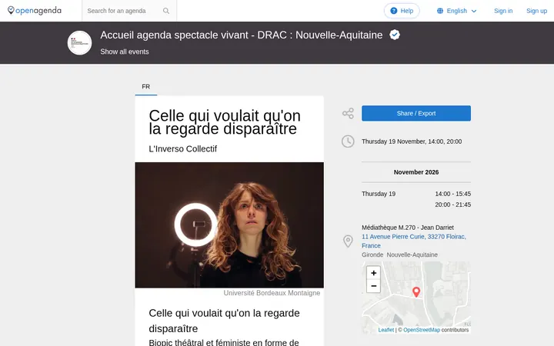Click the Université Bordeaux Montaigne image credit
Image resolution: width=554 pixels, height=346 pixels.
[272, 293]
